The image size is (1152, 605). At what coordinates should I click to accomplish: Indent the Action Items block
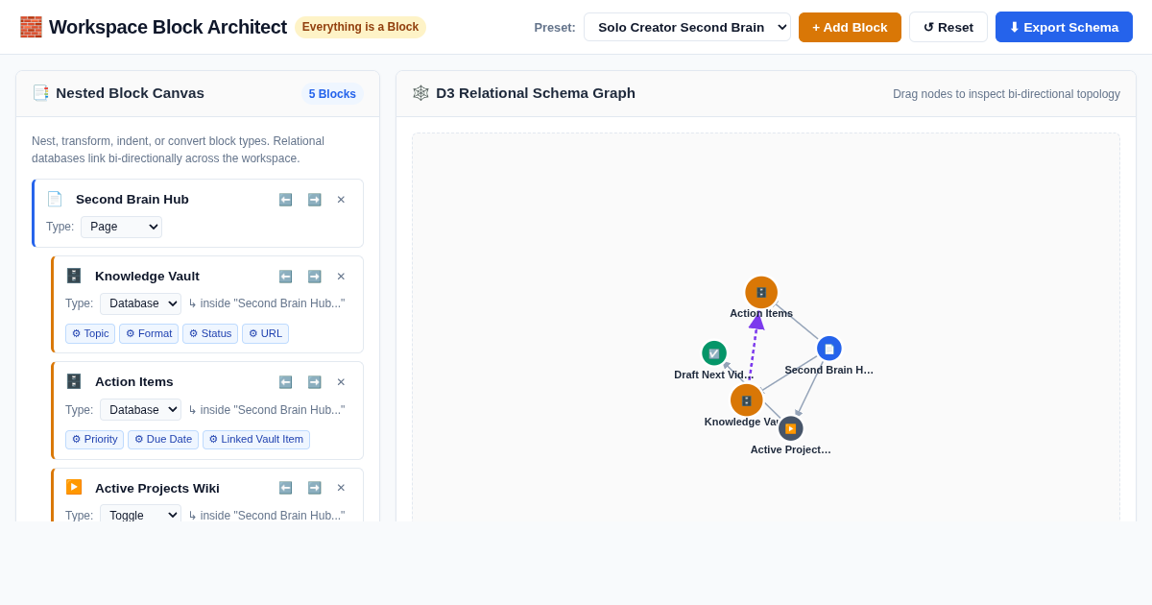pos(314,382)
